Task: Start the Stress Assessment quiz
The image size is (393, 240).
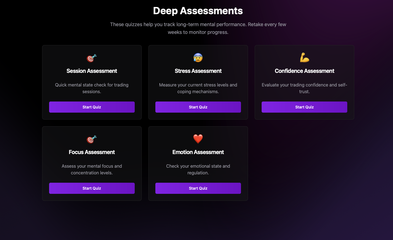Action: pos(198,107)
